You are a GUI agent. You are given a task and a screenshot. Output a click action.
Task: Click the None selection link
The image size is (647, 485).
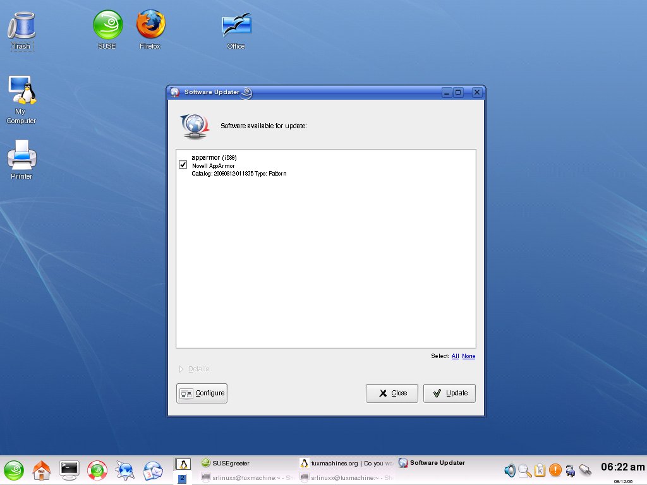468,356
